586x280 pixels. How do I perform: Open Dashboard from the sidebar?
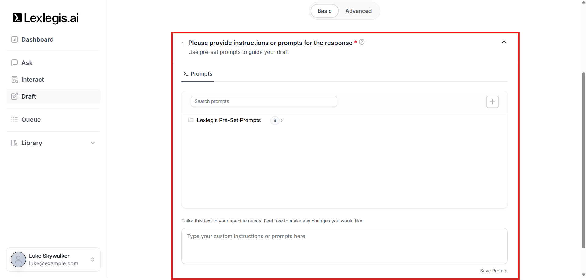coord(37,39)
